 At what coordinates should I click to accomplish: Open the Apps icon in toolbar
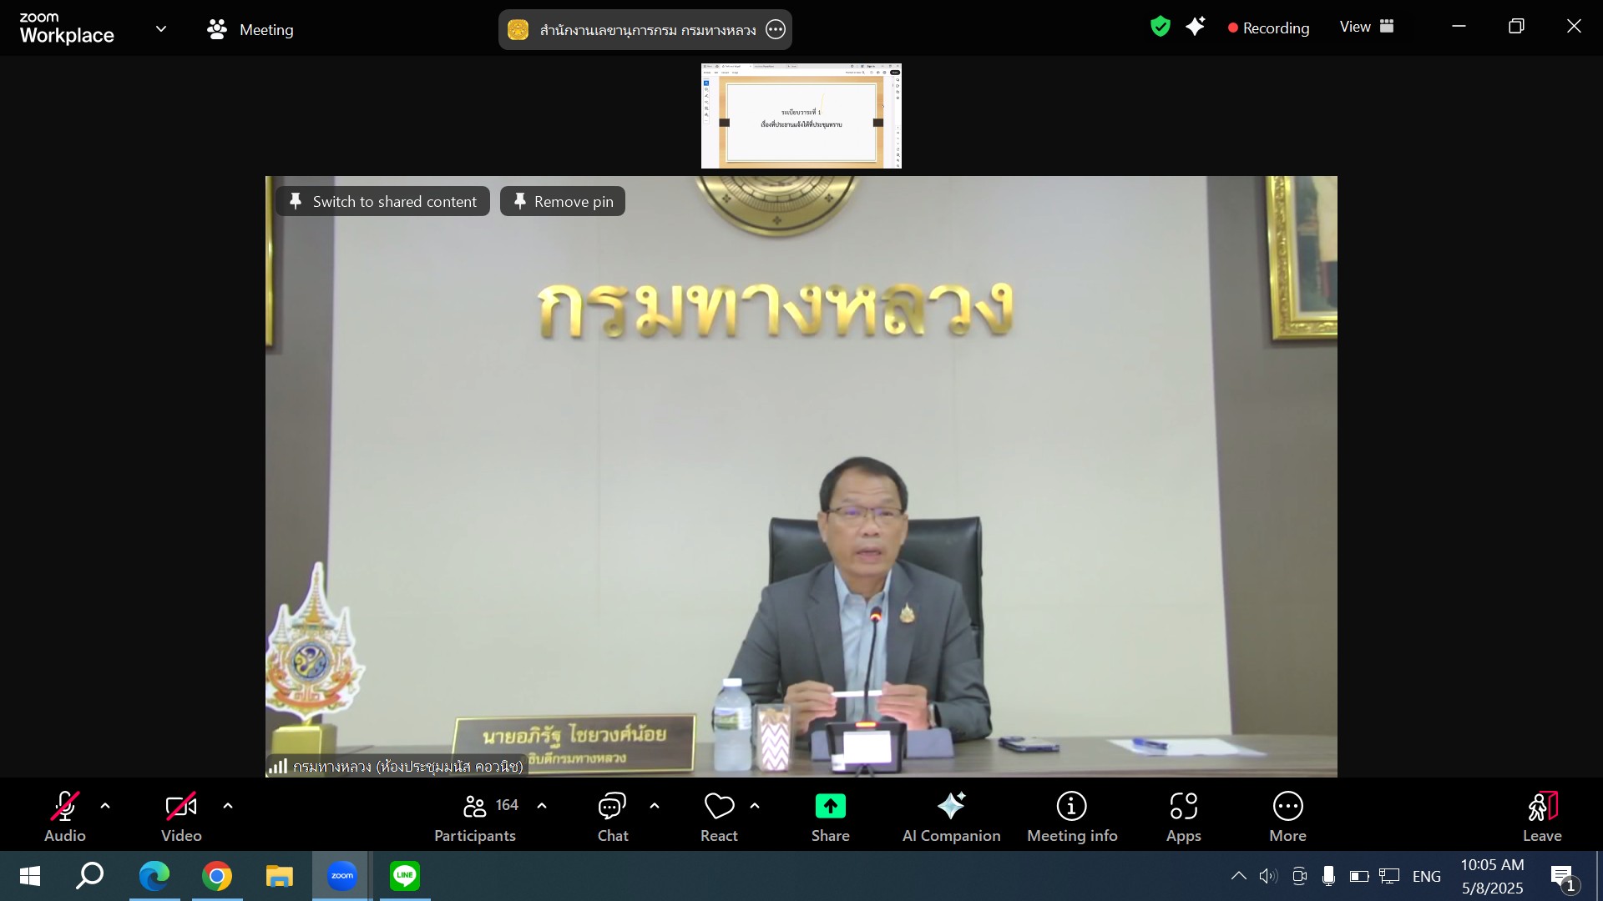coord(1183,807)
